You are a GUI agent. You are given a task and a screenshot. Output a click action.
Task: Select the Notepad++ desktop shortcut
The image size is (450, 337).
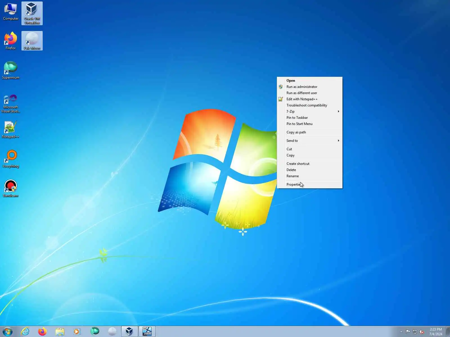point(11,130)
